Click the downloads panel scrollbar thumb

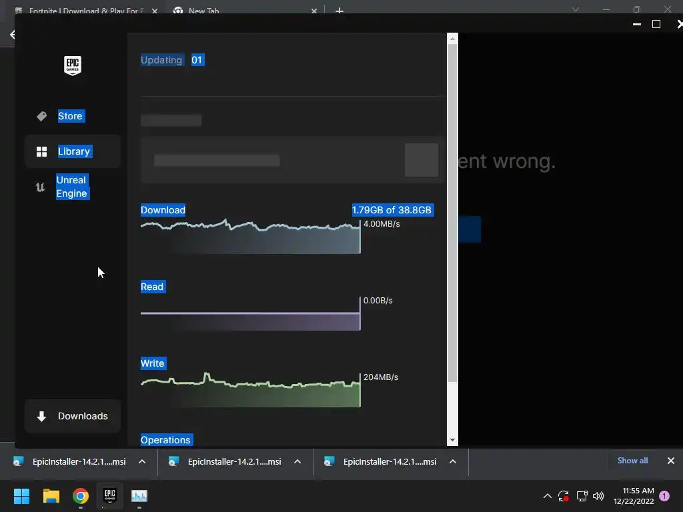(453, 213)
